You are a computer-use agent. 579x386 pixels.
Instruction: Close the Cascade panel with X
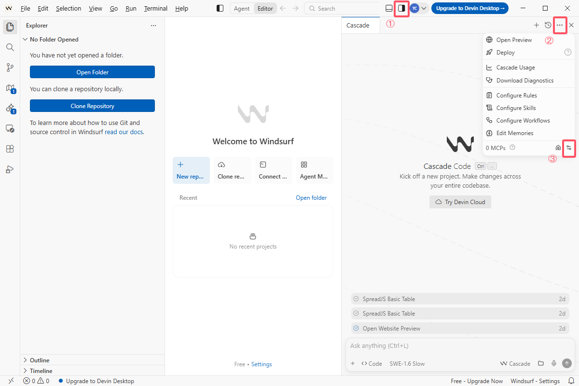(x=571, y=25)
